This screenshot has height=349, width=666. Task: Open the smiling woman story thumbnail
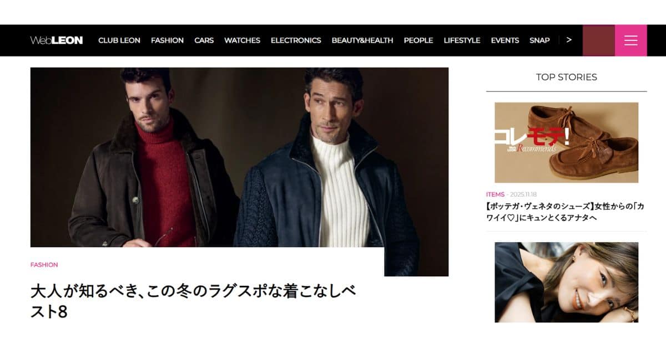point(567,283)
